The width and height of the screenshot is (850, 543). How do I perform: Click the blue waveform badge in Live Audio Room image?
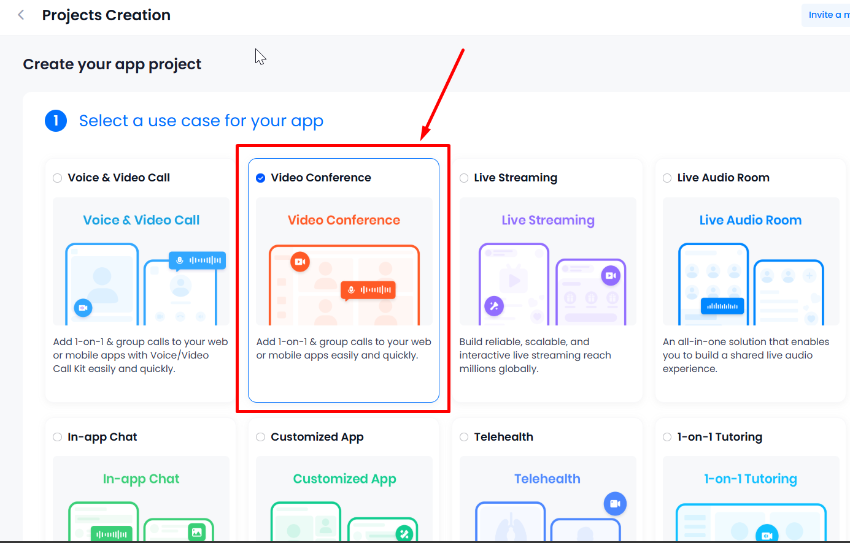(x=722, y=306)
